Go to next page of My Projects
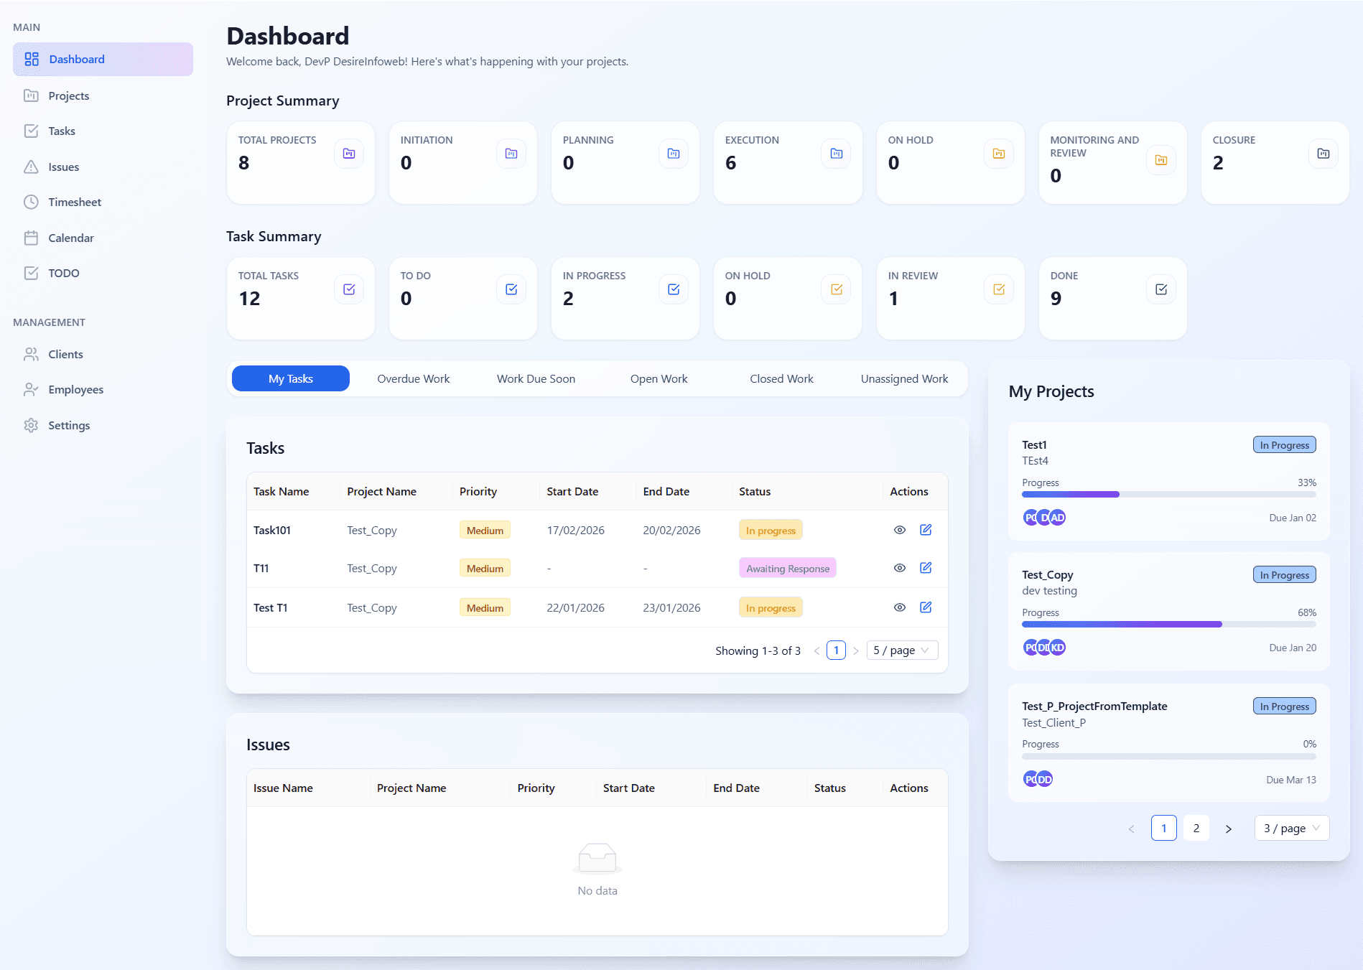Screen dimensions: 1363x970 click(x=1229, y=829)
